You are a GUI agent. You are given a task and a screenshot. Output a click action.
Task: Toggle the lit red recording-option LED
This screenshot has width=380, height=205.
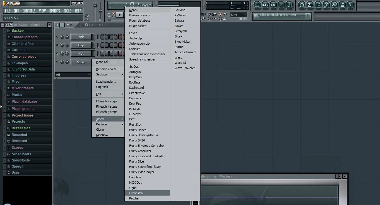click(220, 14)
